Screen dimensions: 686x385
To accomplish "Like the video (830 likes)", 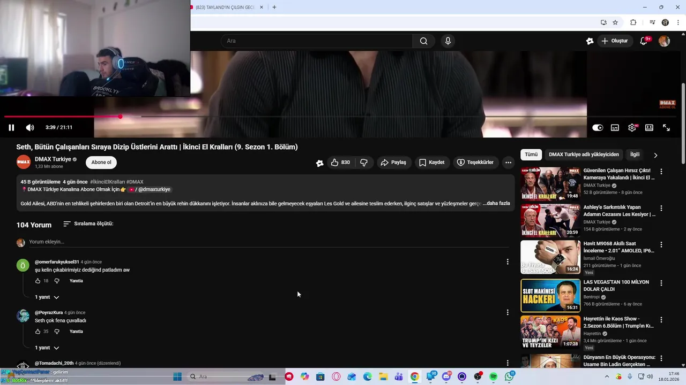I will [340, 163].
